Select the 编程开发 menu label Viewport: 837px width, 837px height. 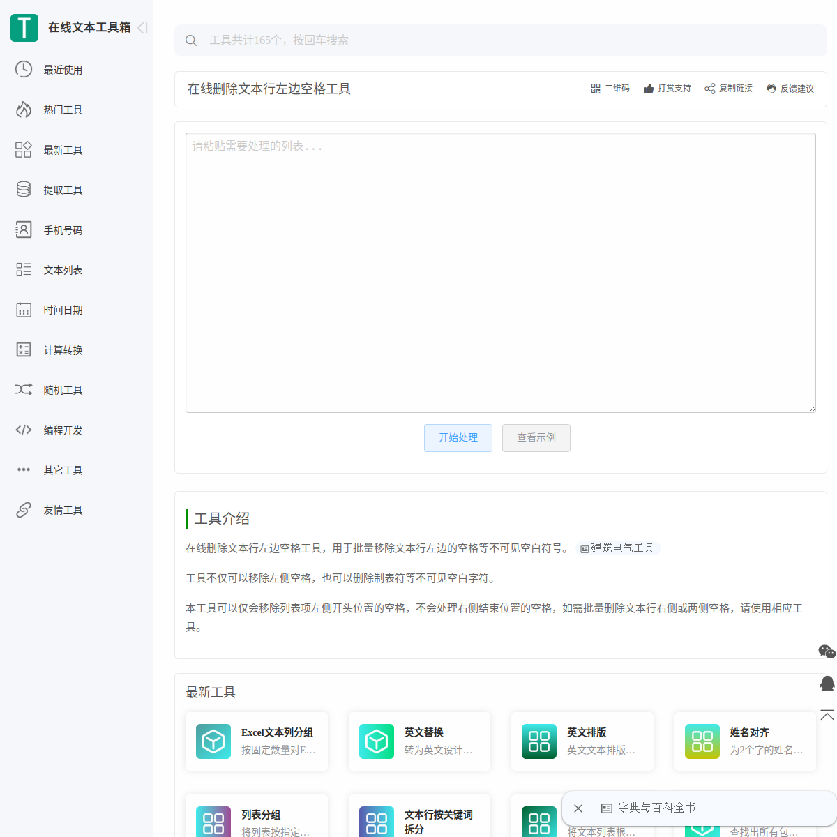pyautogui.click(x=63, y=430)
